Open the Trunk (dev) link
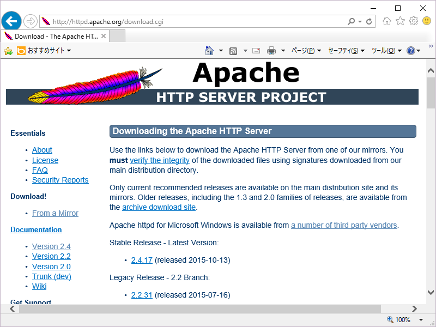 pos(51,276)
